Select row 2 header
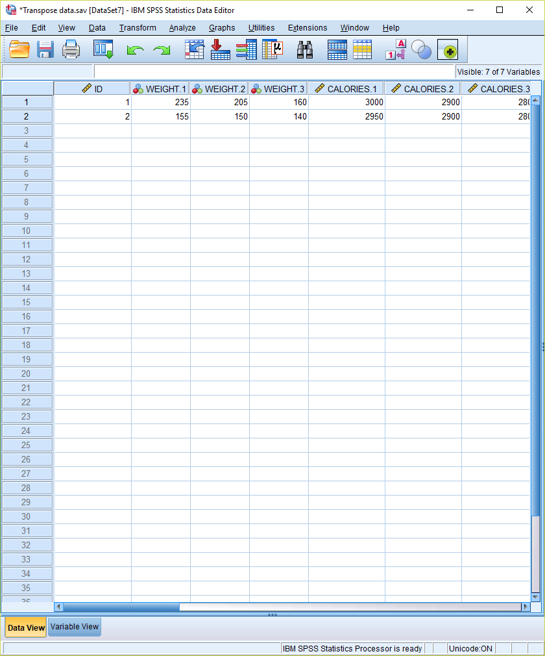 coord(27,117)
